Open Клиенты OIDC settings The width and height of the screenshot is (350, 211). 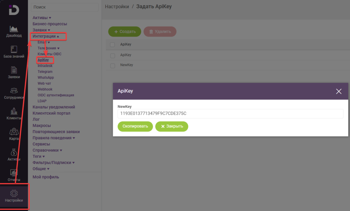pyautogui.click(x=49, y=54)
